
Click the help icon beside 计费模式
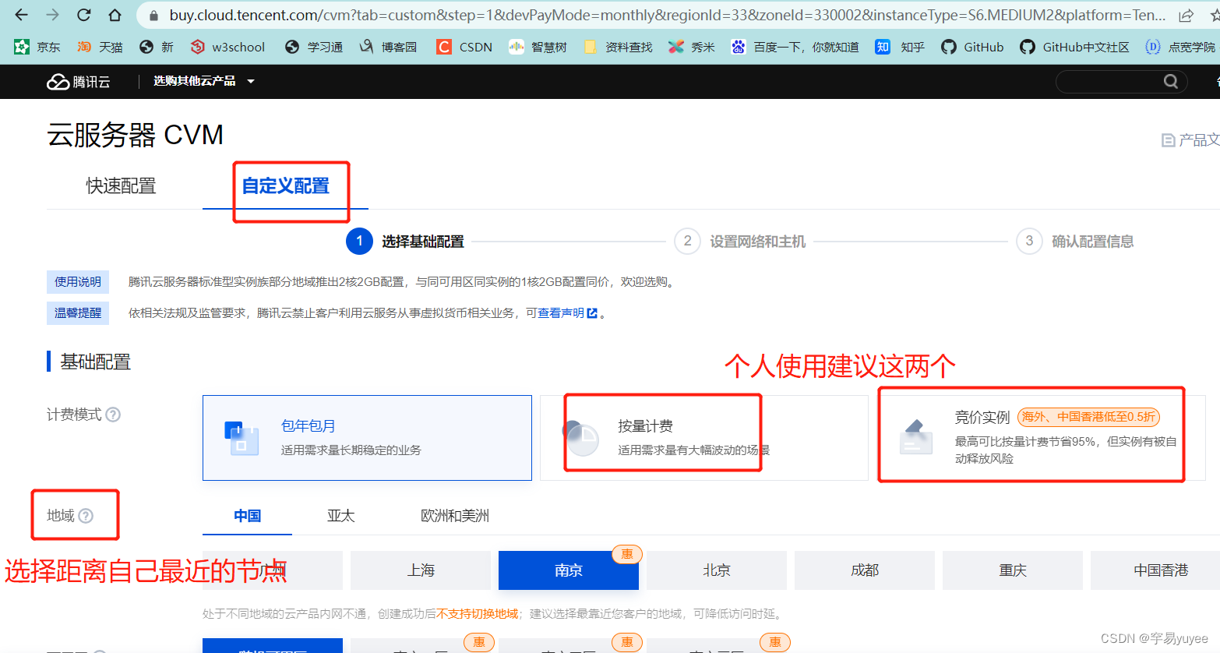tap(113, 415)
